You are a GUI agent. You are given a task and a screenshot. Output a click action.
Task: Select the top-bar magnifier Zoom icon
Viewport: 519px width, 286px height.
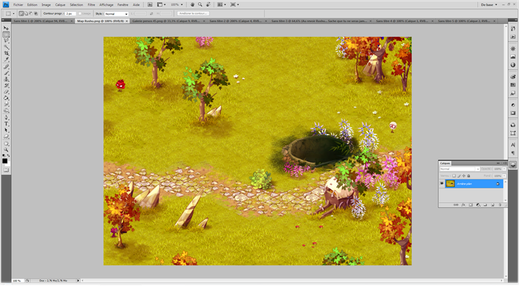point(200,5)
